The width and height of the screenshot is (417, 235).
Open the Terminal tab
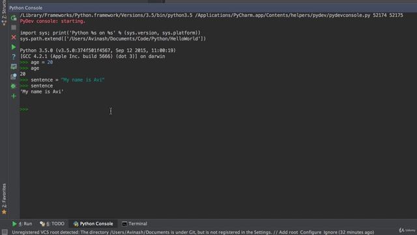coord(135,224)
